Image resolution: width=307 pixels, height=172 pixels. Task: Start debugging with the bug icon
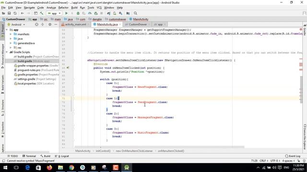78,13
